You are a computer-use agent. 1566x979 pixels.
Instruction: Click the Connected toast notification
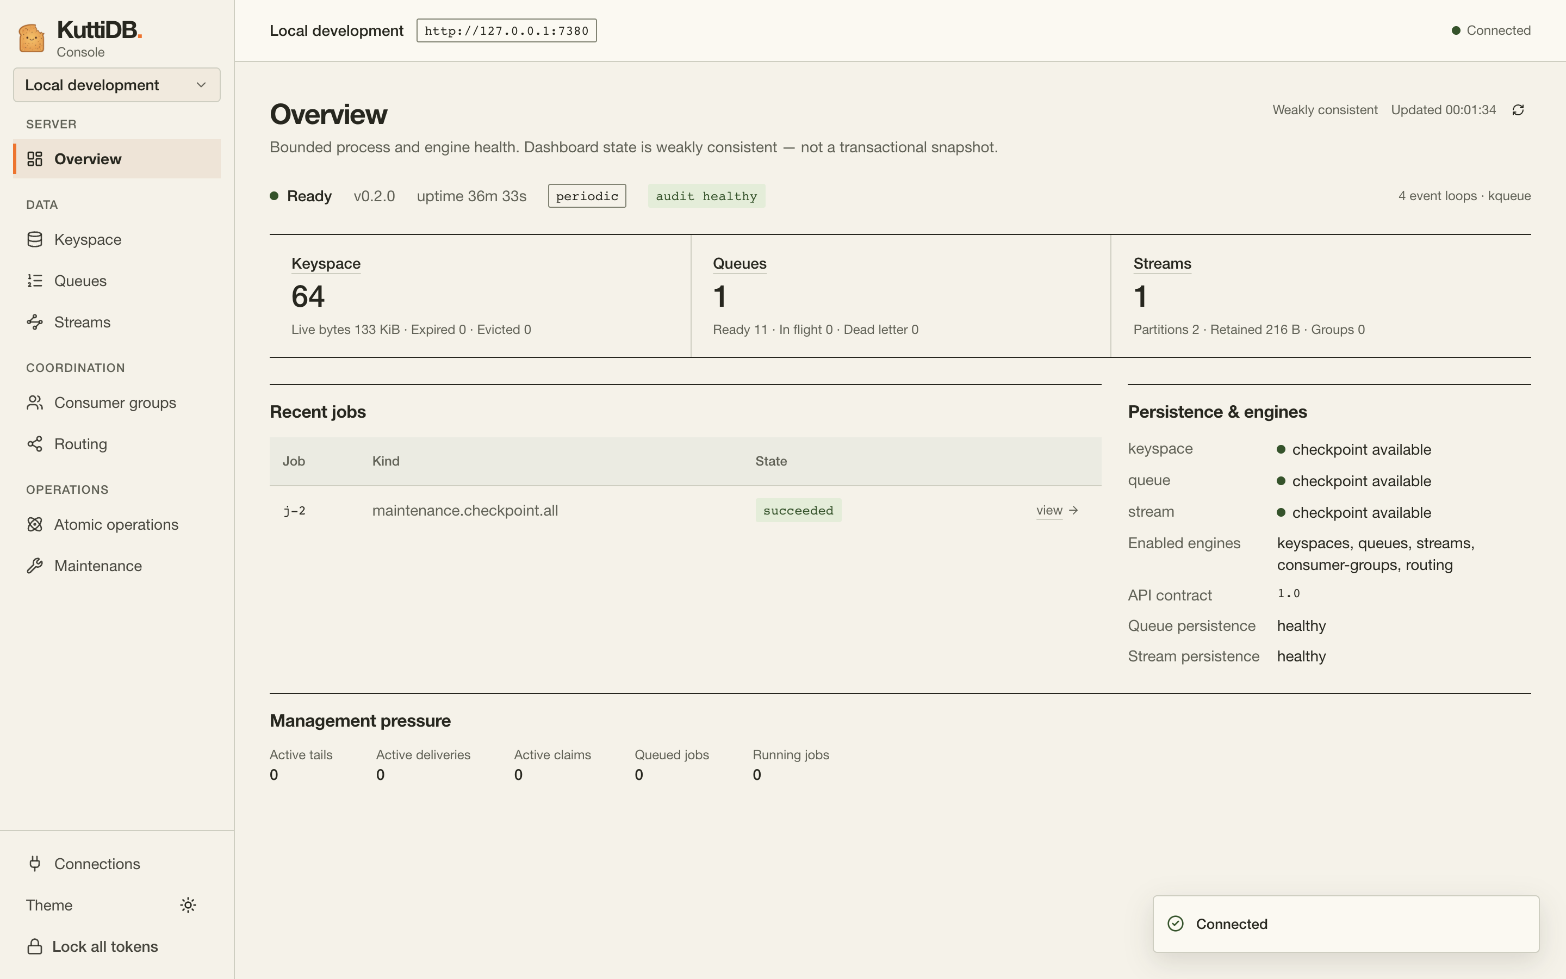[1346, 924]
